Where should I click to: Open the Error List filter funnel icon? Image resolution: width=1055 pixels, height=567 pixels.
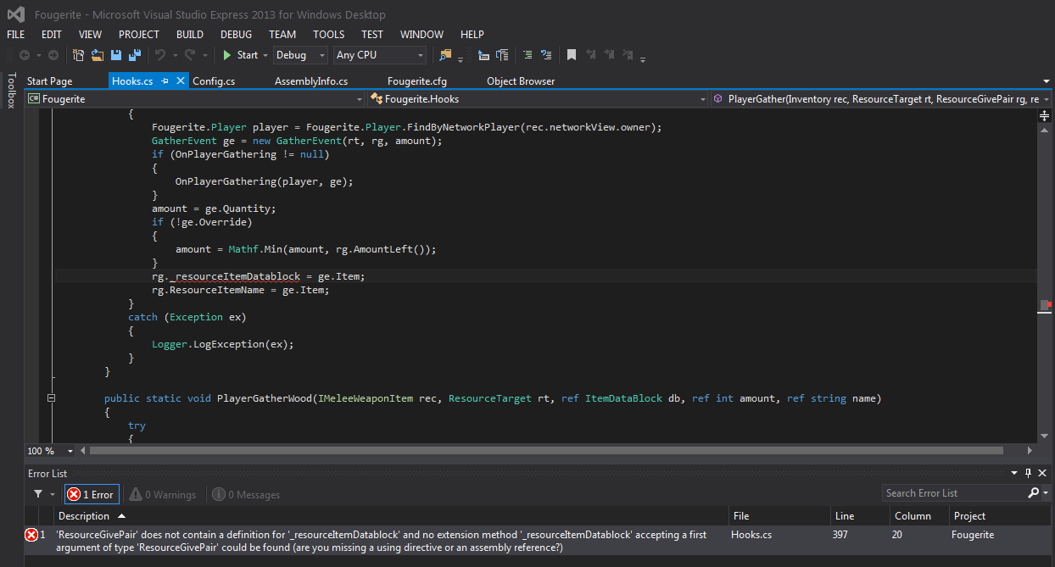click(x=38, y=494)
